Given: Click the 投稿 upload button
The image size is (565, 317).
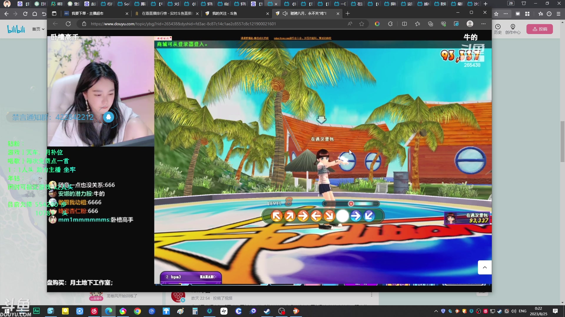Looking at the screenshot, I should (539, 29).
